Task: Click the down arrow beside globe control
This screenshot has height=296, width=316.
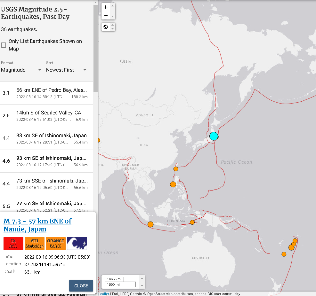Action: tap(113, 29)
